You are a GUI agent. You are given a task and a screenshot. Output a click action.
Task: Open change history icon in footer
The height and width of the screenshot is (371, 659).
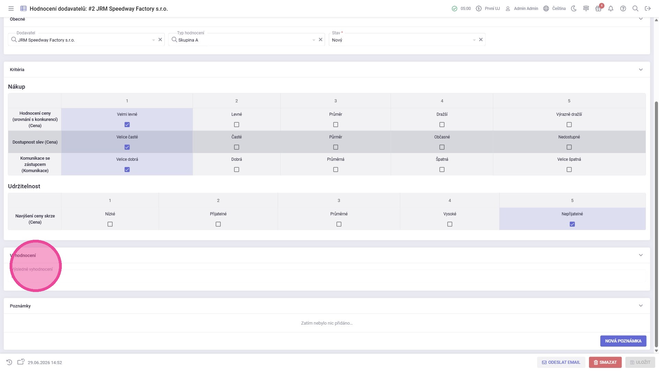pos(9,362)
